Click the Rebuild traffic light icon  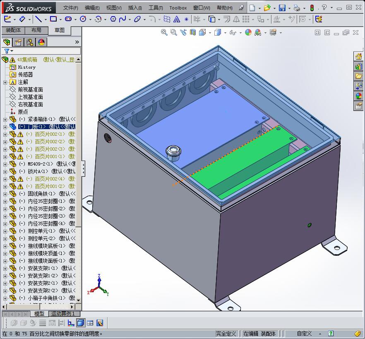(312, 8)
